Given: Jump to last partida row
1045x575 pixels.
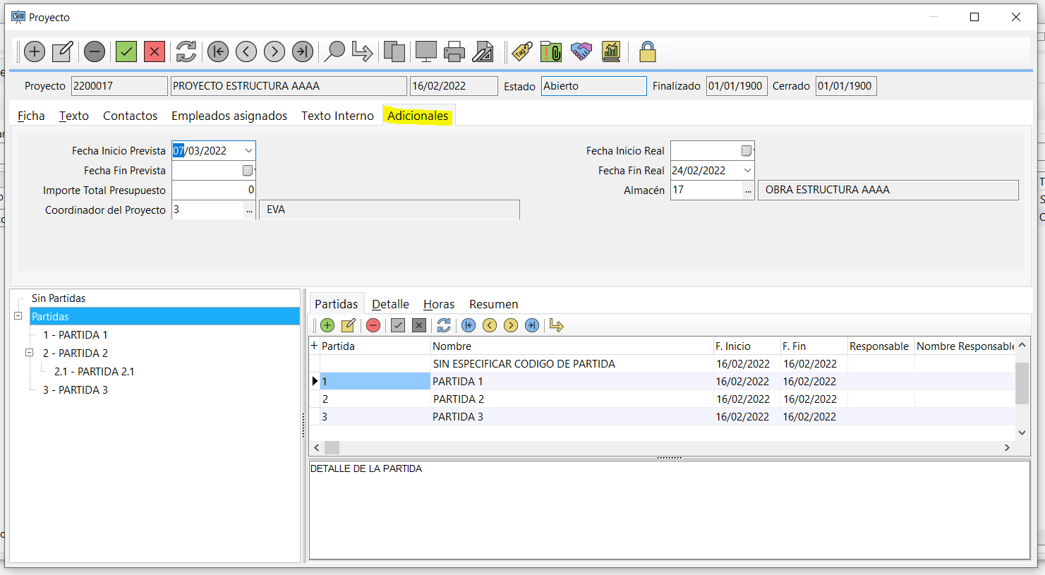Looking at the screenshot, I should pos(532,325).
